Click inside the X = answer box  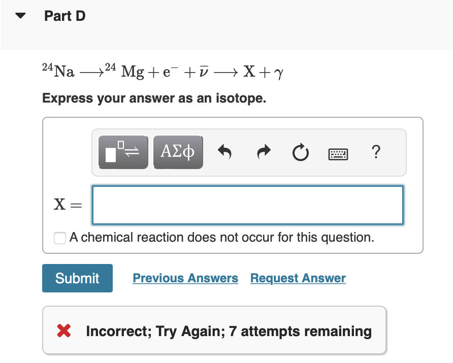[247, 205]
